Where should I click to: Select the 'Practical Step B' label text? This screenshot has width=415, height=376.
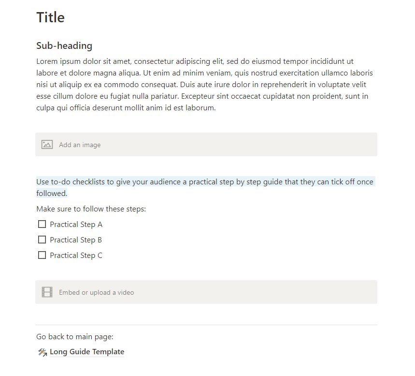click(x=76, y=240)
